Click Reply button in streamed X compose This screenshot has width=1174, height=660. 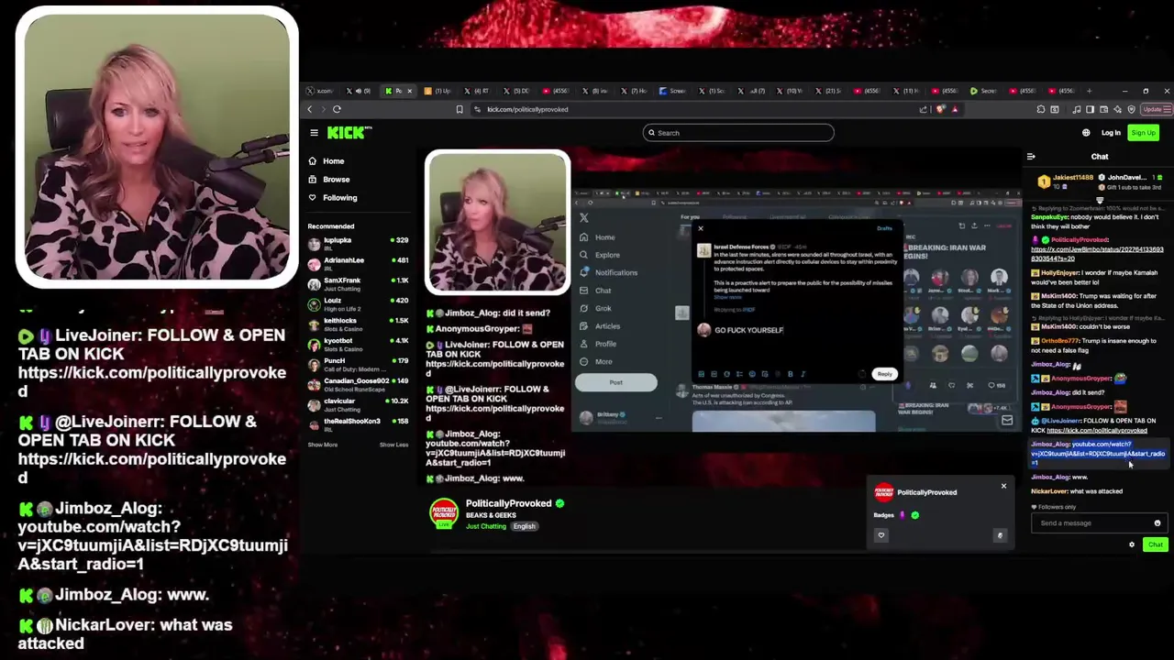coord(884,374)
